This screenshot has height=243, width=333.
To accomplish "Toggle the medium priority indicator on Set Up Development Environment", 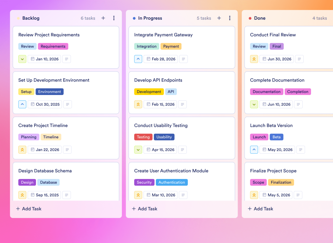I will (x=22, y=104).
